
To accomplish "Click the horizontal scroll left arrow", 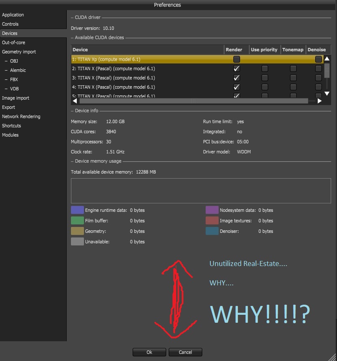I will tap(75, 101).
